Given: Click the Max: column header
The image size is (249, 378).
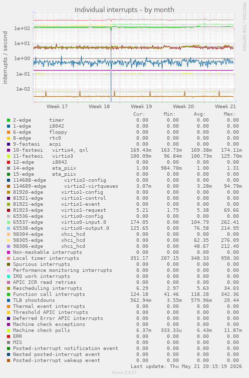Looking at the screenshot, I should coord(229,114).
